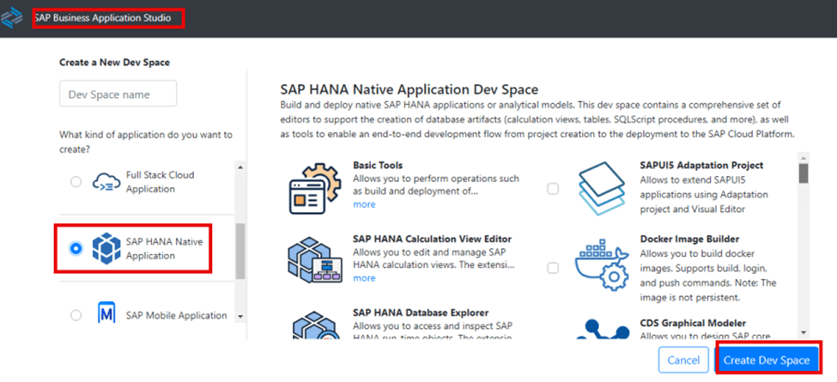Click the SAP Business Application Studio logo icon
Image resolution: width=837 pixels, height=382 pixels.
(x=12, y=18)
